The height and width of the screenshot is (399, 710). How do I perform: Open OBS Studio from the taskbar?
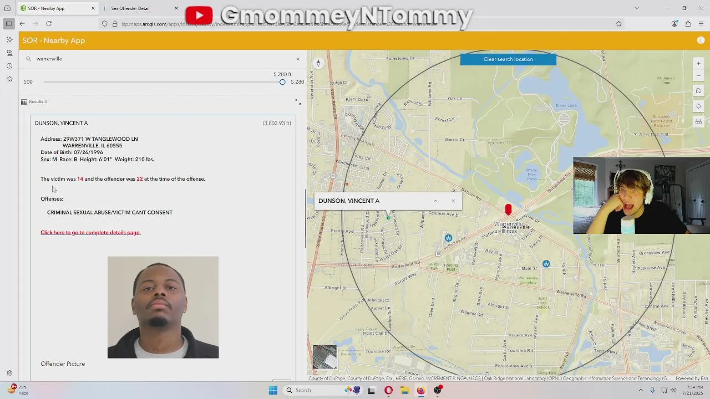point(438,390)
